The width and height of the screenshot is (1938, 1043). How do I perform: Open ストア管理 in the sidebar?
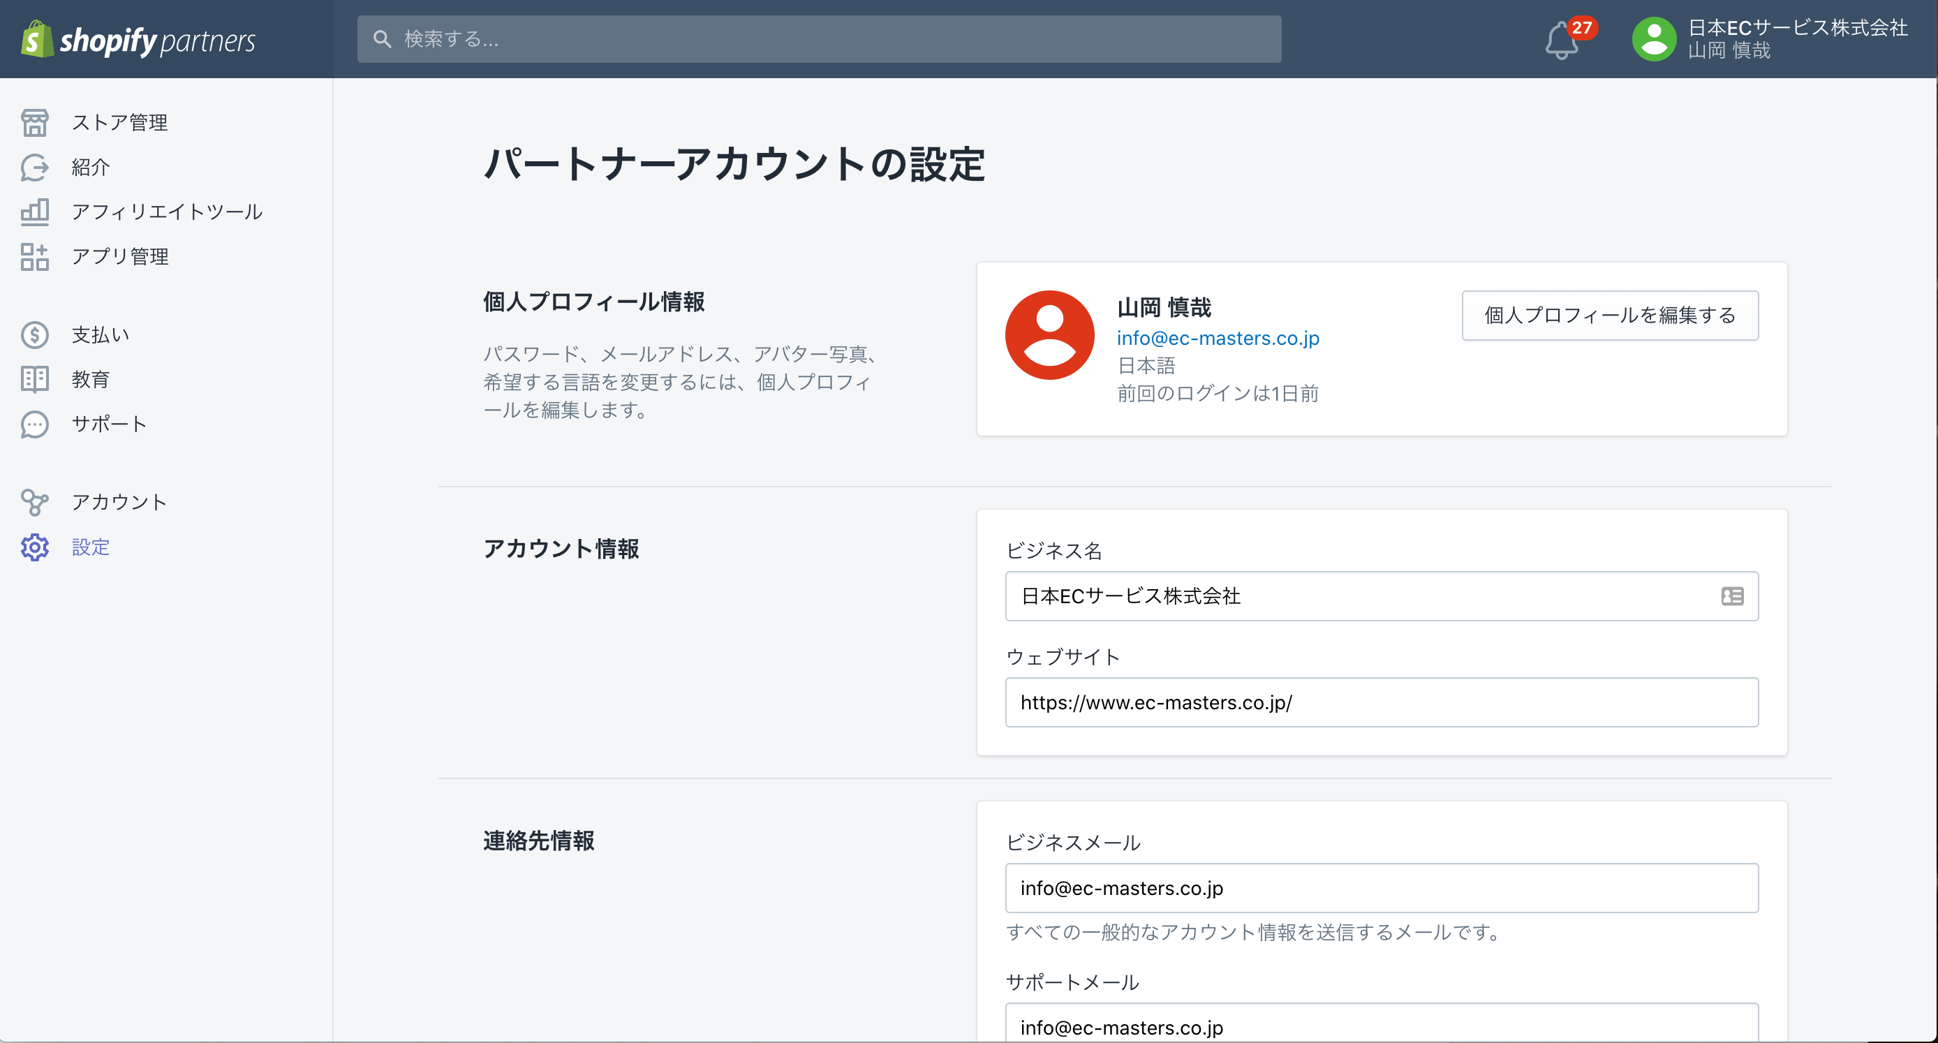(x=119, y=123)
